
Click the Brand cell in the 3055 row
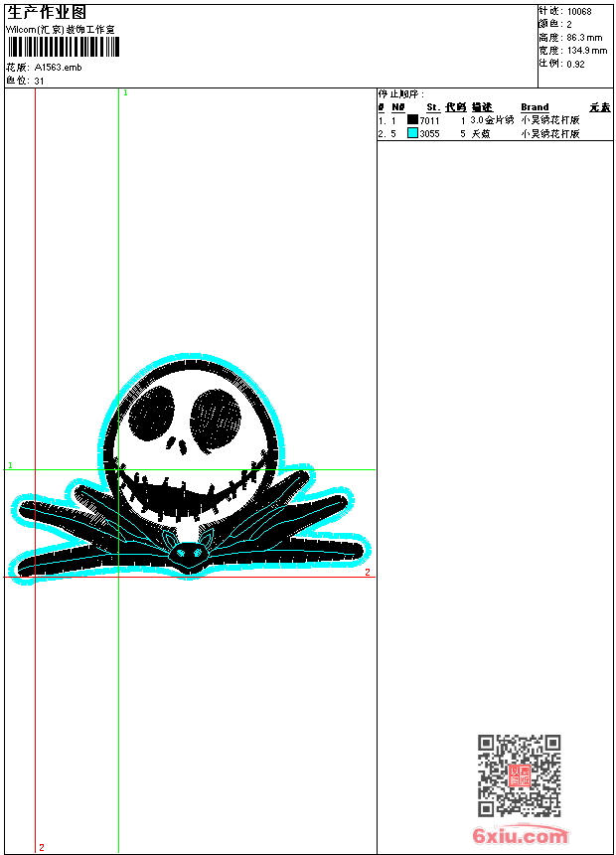(550, 133)
